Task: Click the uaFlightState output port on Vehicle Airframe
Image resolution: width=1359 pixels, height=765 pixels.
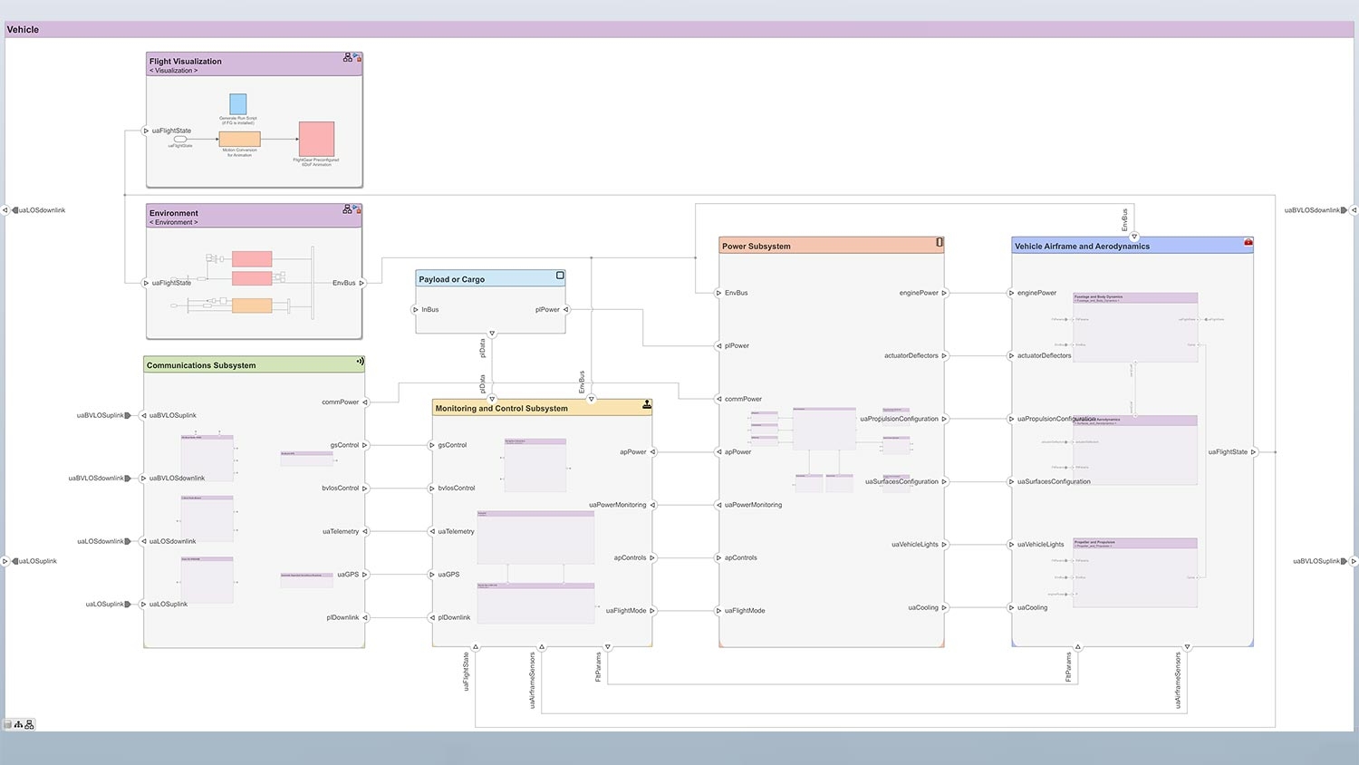Action: point(1253,451)
